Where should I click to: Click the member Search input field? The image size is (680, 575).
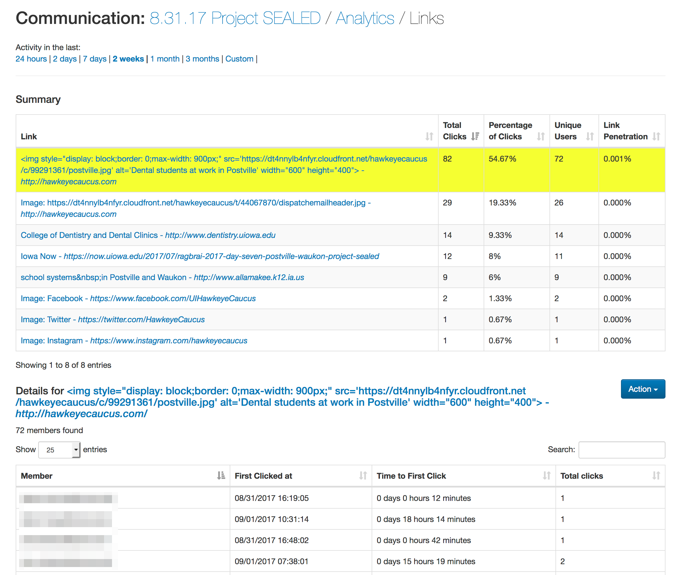tap(621, 450)
